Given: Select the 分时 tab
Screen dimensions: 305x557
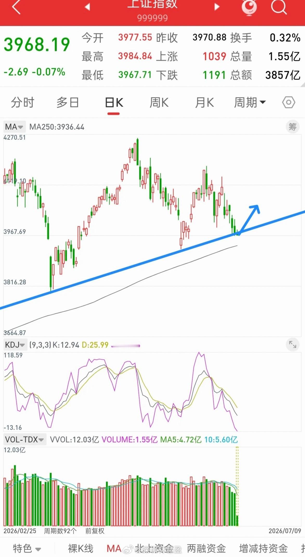Looking at the screenshot, I should [23, 103].
